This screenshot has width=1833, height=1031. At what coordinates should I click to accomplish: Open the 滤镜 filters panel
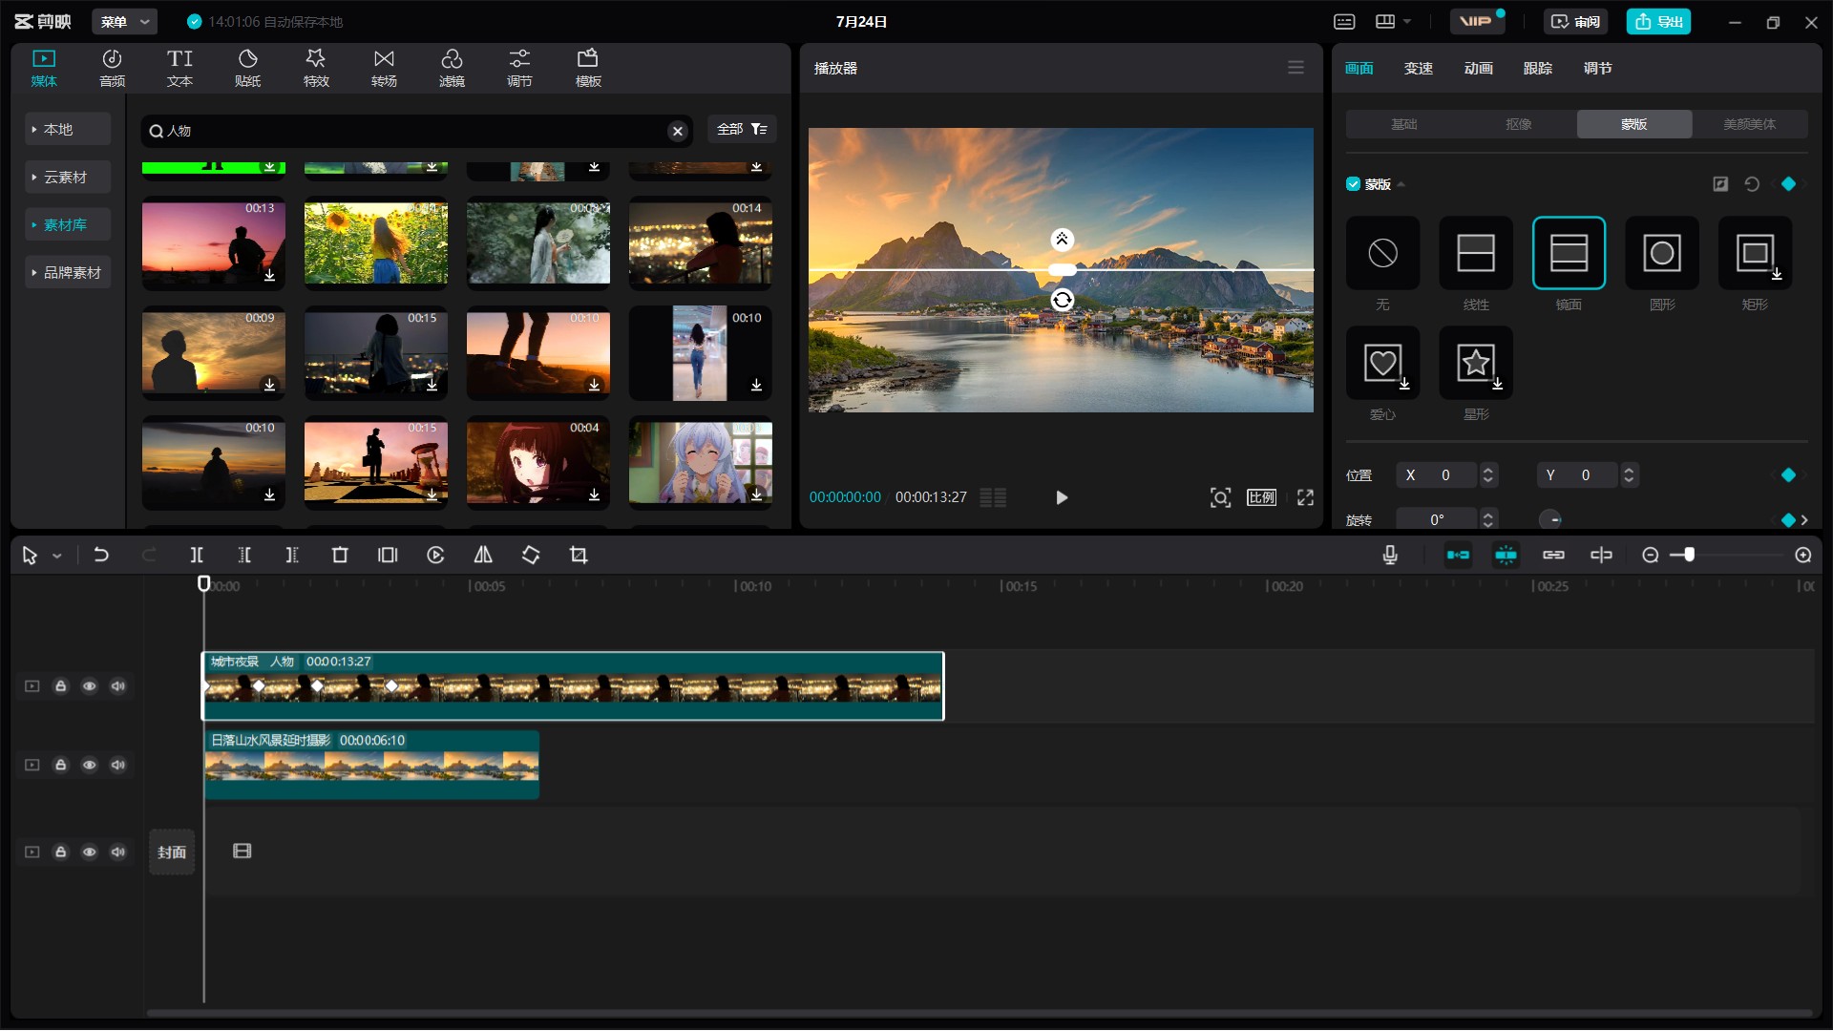(452, 68)
